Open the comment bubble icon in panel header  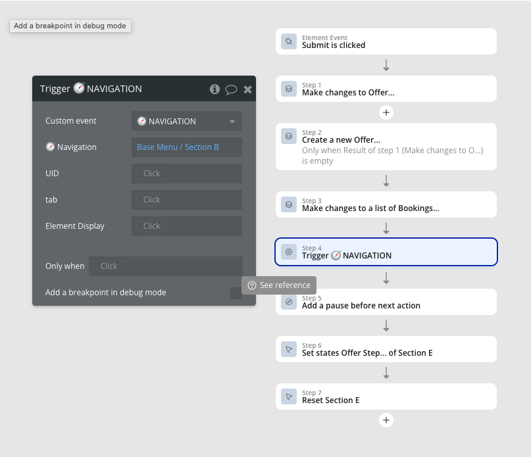[231, 89]
